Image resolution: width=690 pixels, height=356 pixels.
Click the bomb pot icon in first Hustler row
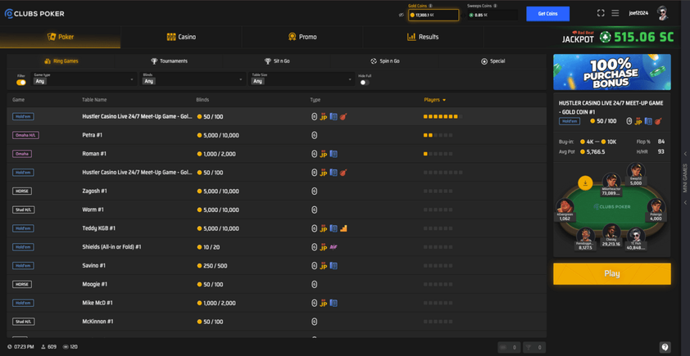343,116
